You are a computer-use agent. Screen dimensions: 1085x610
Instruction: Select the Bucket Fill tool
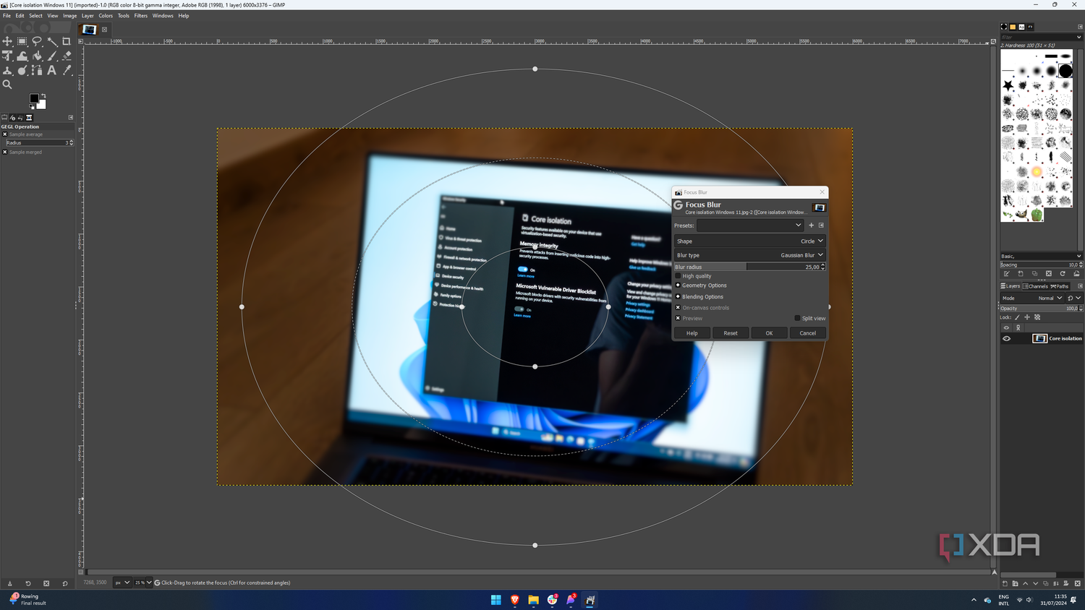click(37, 56)
